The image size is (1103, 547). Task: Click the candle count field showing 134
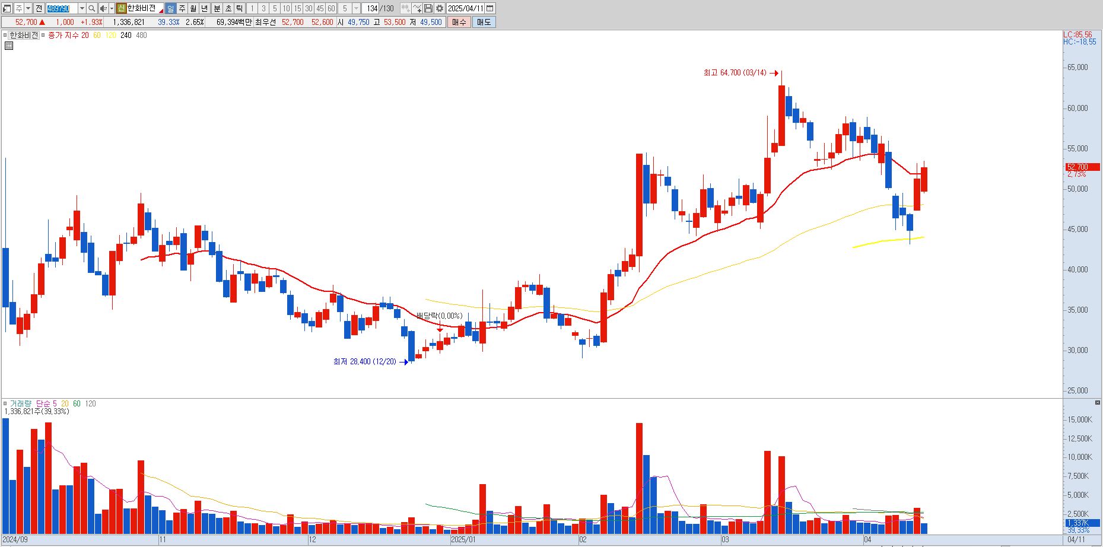371,8
